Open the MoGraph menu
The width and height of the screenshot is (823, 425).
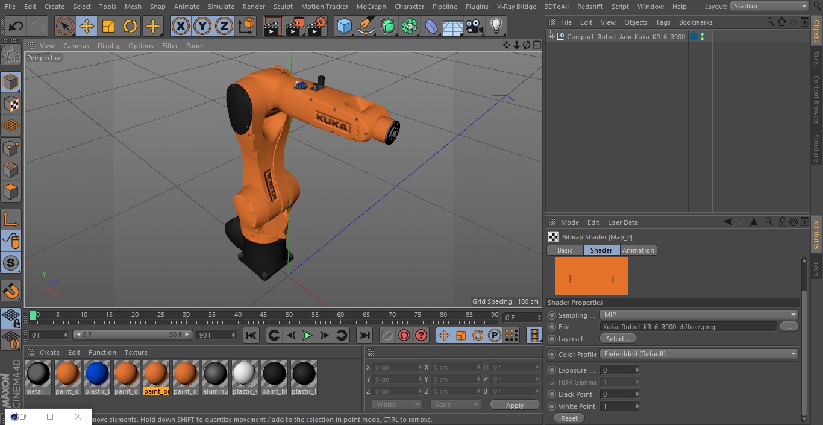371,7
